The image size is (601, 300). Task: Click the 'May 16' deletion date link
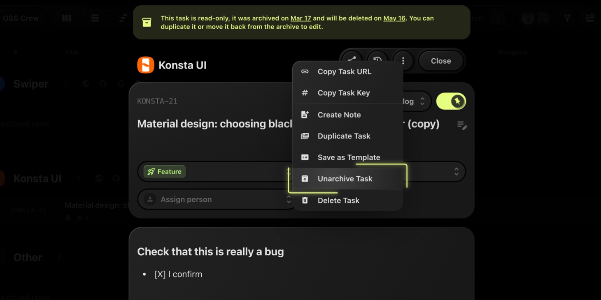(x=394, y=18)
